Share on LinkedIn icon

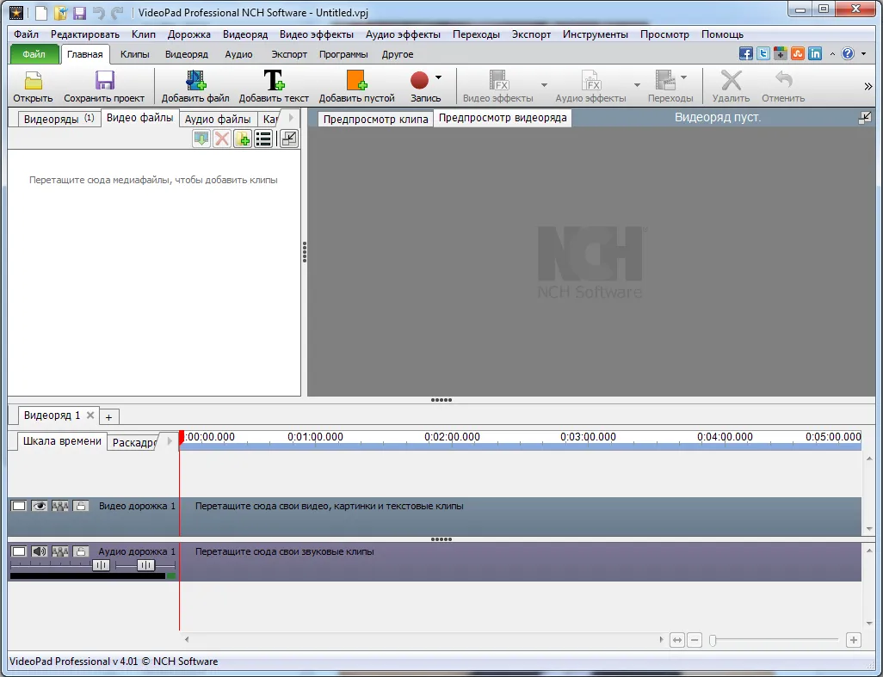(x=815, y=53)
